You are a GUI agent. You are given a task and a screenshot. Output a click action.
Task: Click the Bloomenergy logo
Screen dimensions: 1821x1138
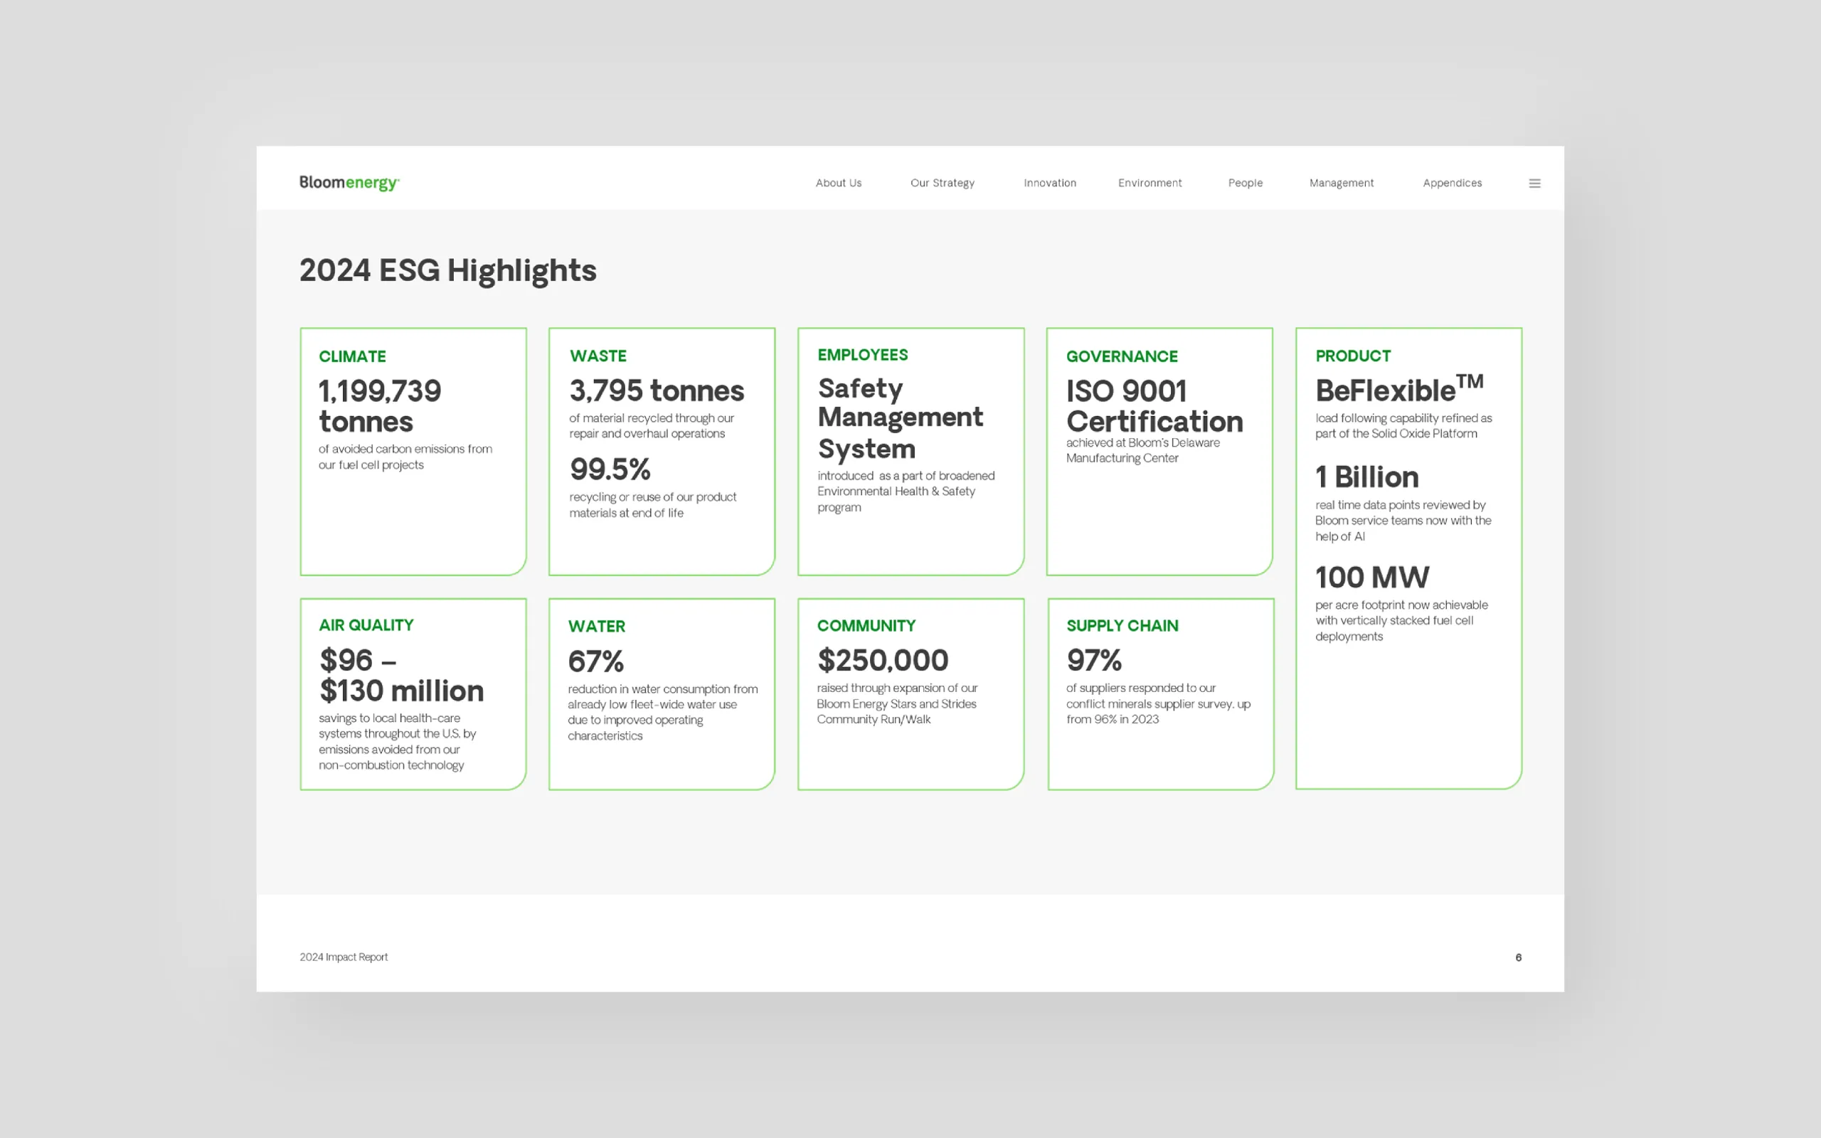tap(349, 183)
